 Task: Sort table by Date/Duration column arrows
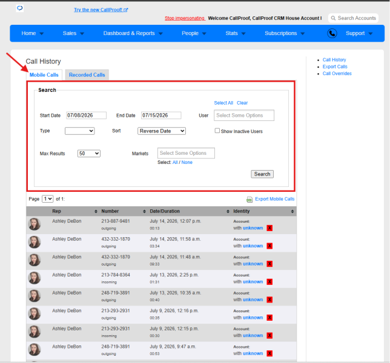(228, 211)
